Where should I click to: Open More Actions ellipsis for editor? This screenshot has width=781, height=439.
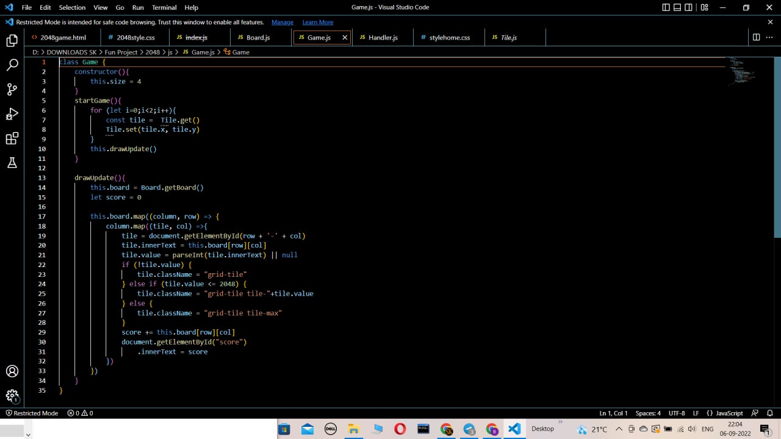[x=770, y=37]
